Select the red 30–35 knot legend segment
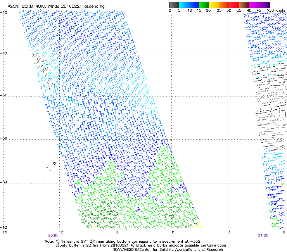Image resolution: width=287 pixels, height=252 pixels. (234, 5)
